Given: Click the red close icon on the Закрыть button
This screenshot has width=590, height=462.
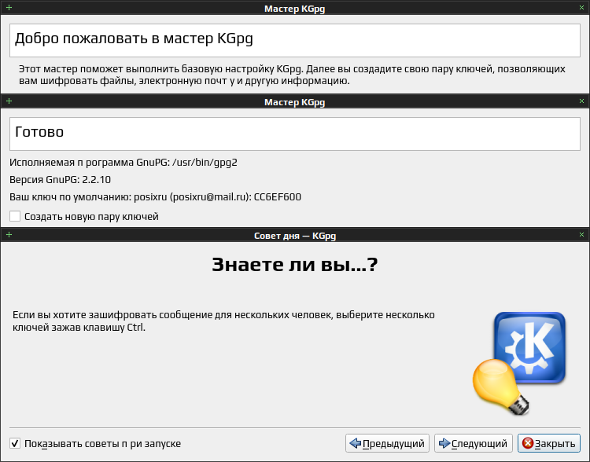Looking at the screenshot, I should pyautogui.click(x=528, y=443).
